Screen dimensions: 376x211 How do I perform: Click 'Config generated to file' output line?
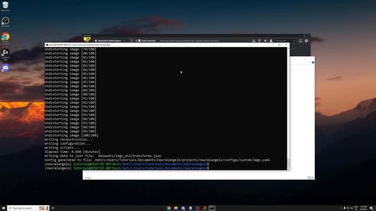(x=157, y=160)
